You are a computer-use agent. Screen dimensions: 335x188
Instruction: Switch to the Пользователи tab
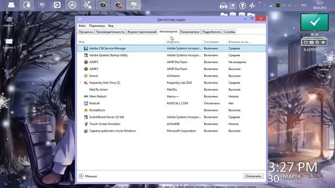(x=189, y=32)
